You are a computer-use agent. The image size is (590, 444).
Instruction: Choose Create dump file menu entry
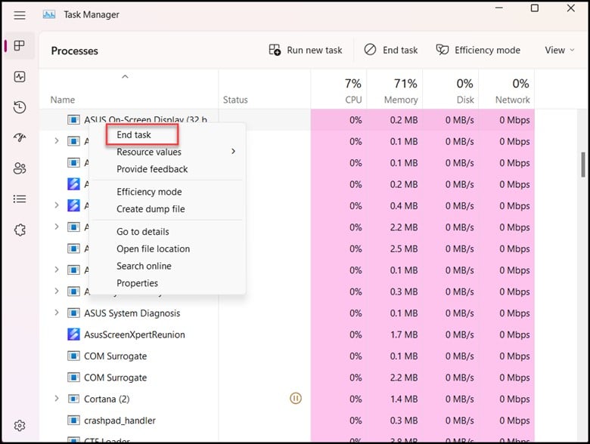click(151, 209)
